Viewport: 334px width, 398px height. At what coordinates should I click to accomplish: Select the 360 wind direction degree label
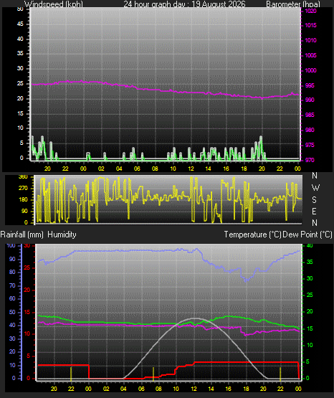23,177
